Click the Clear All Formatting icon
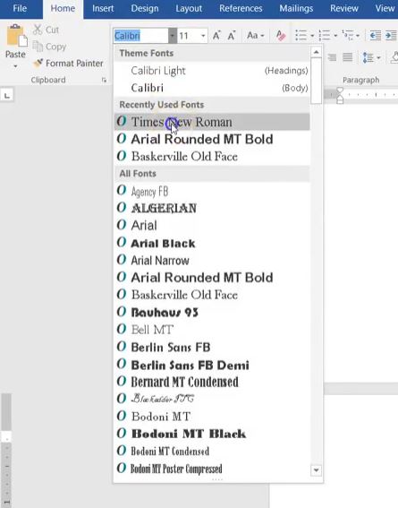Viewport: 398px width, 508px height. point(281,35)
